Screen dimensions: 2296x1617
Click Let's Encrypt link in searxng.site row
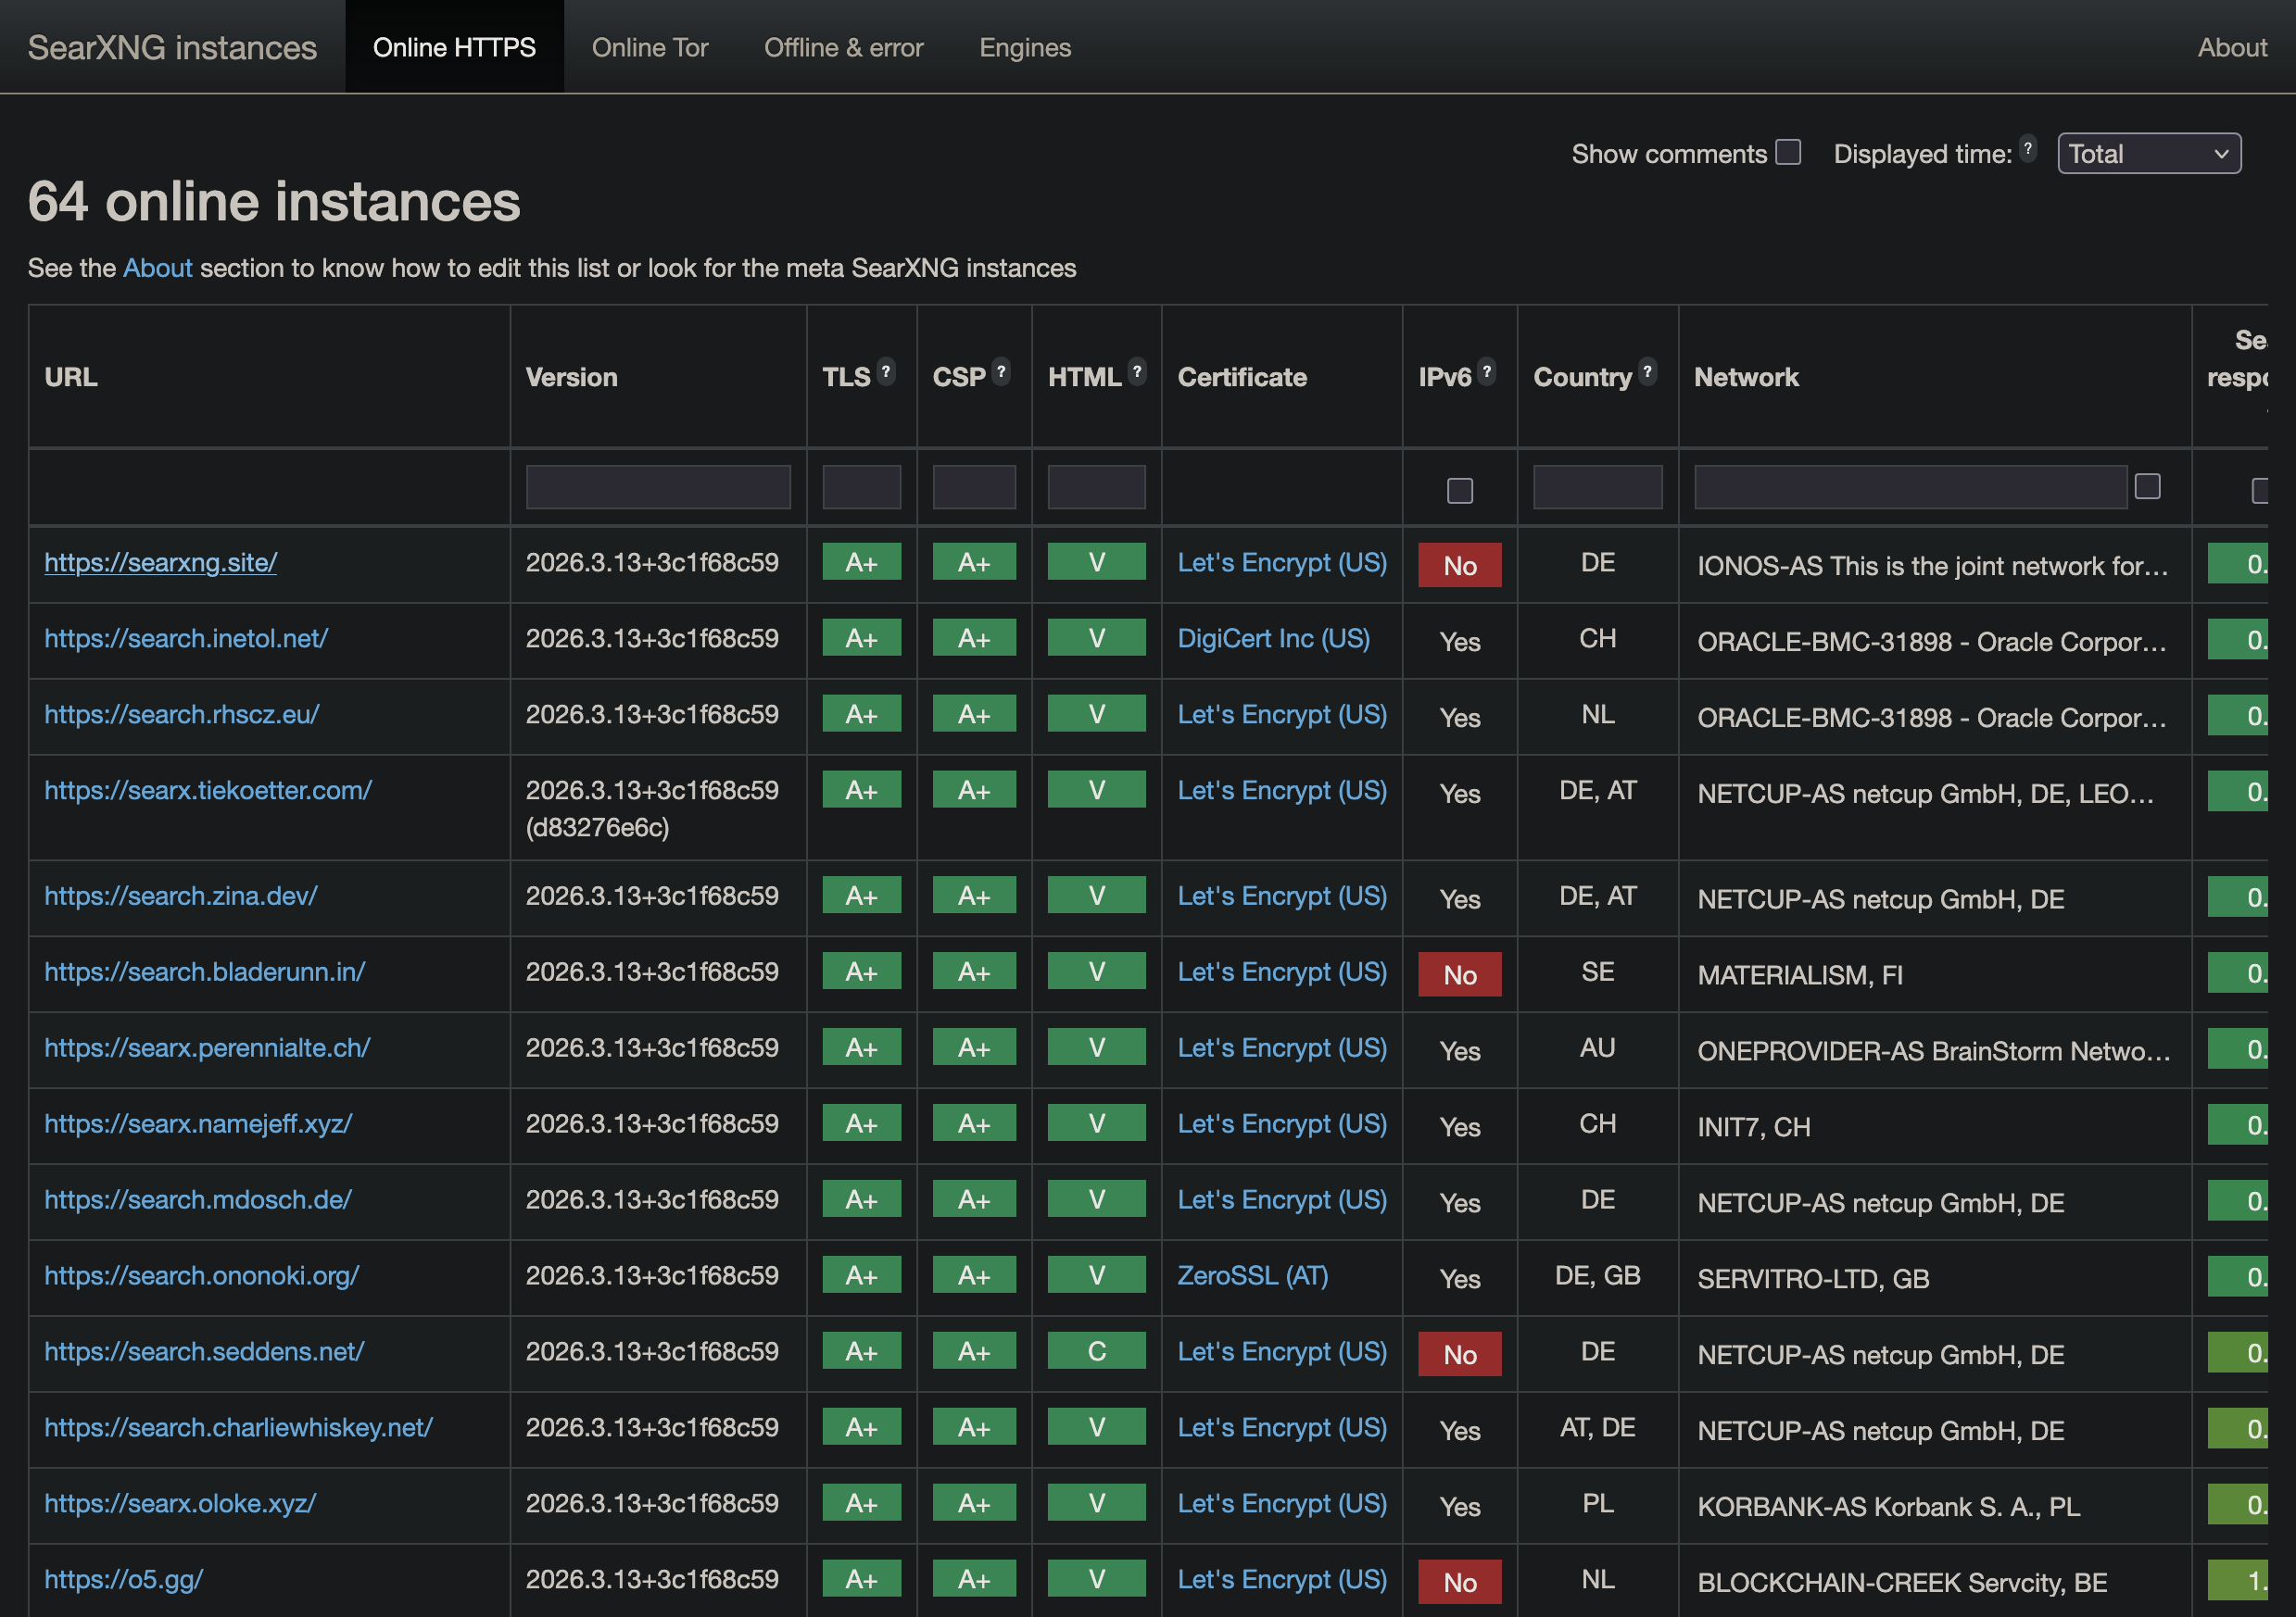pos(1281,563)
